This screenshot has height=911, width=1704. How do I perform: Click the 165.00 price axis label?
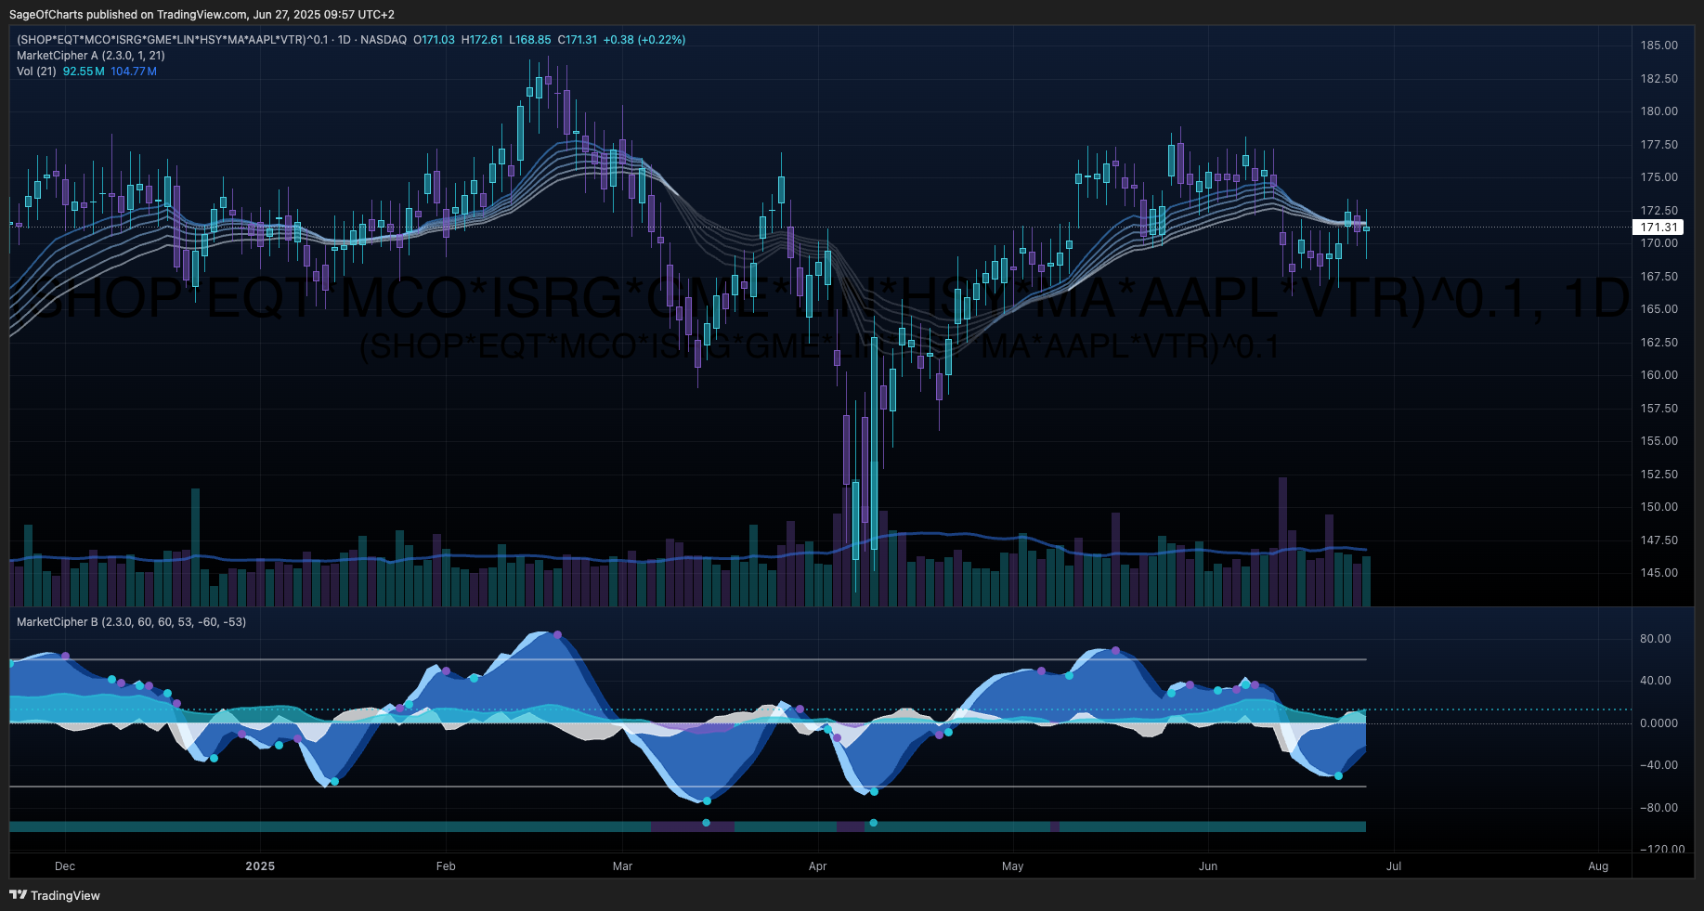coord(1658,309)
